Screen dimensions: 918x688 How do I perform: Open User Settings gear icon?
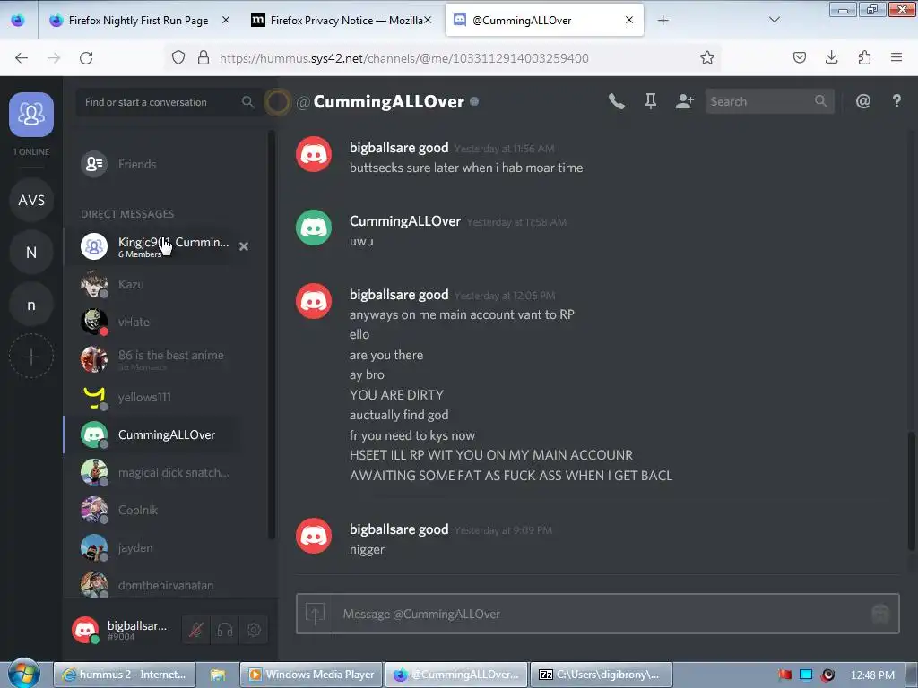[x=254, y=630]
